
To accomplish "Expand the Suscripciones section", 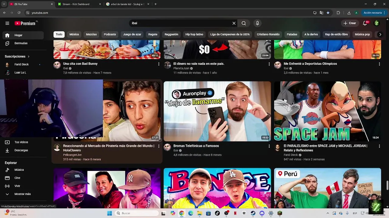I will pos(17,57).
